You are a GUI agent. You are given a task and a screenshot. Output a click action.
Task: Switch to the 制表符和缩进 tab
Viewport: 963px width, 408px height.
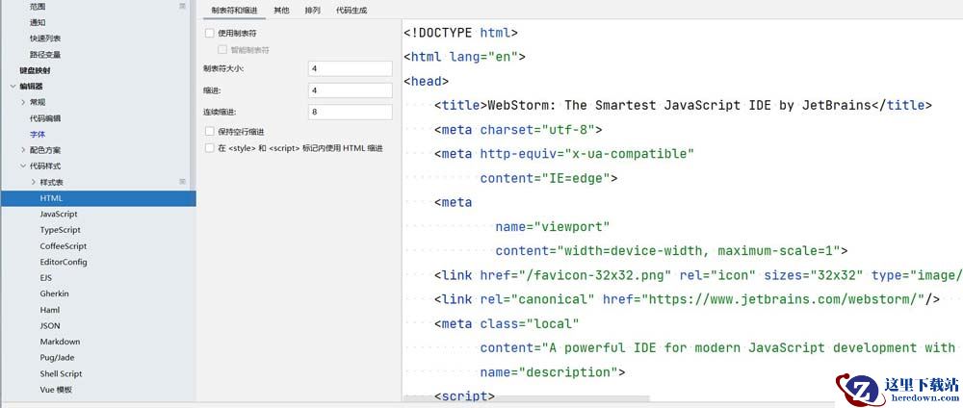click(235, 11)
